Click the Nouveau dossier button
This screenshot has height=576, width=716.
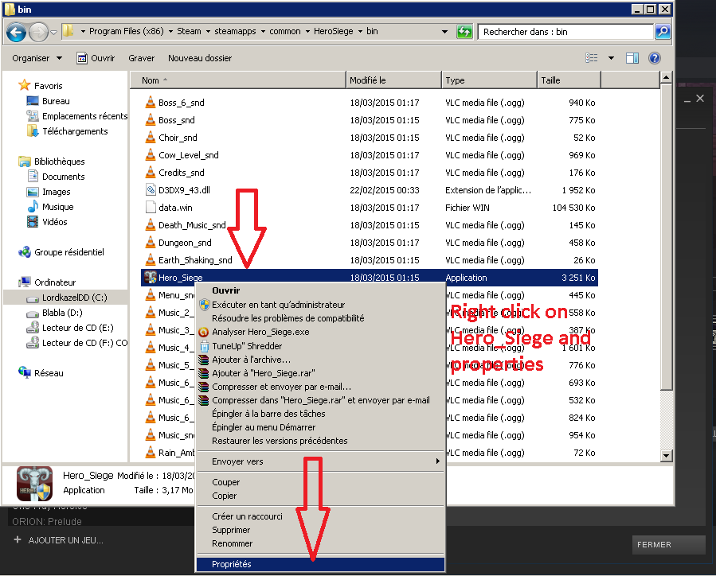tap(200, 58)
